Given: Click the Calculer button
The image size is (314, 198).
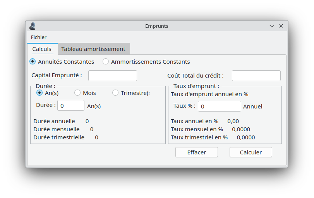Looking at the screenshot, I should coord(251,152).
